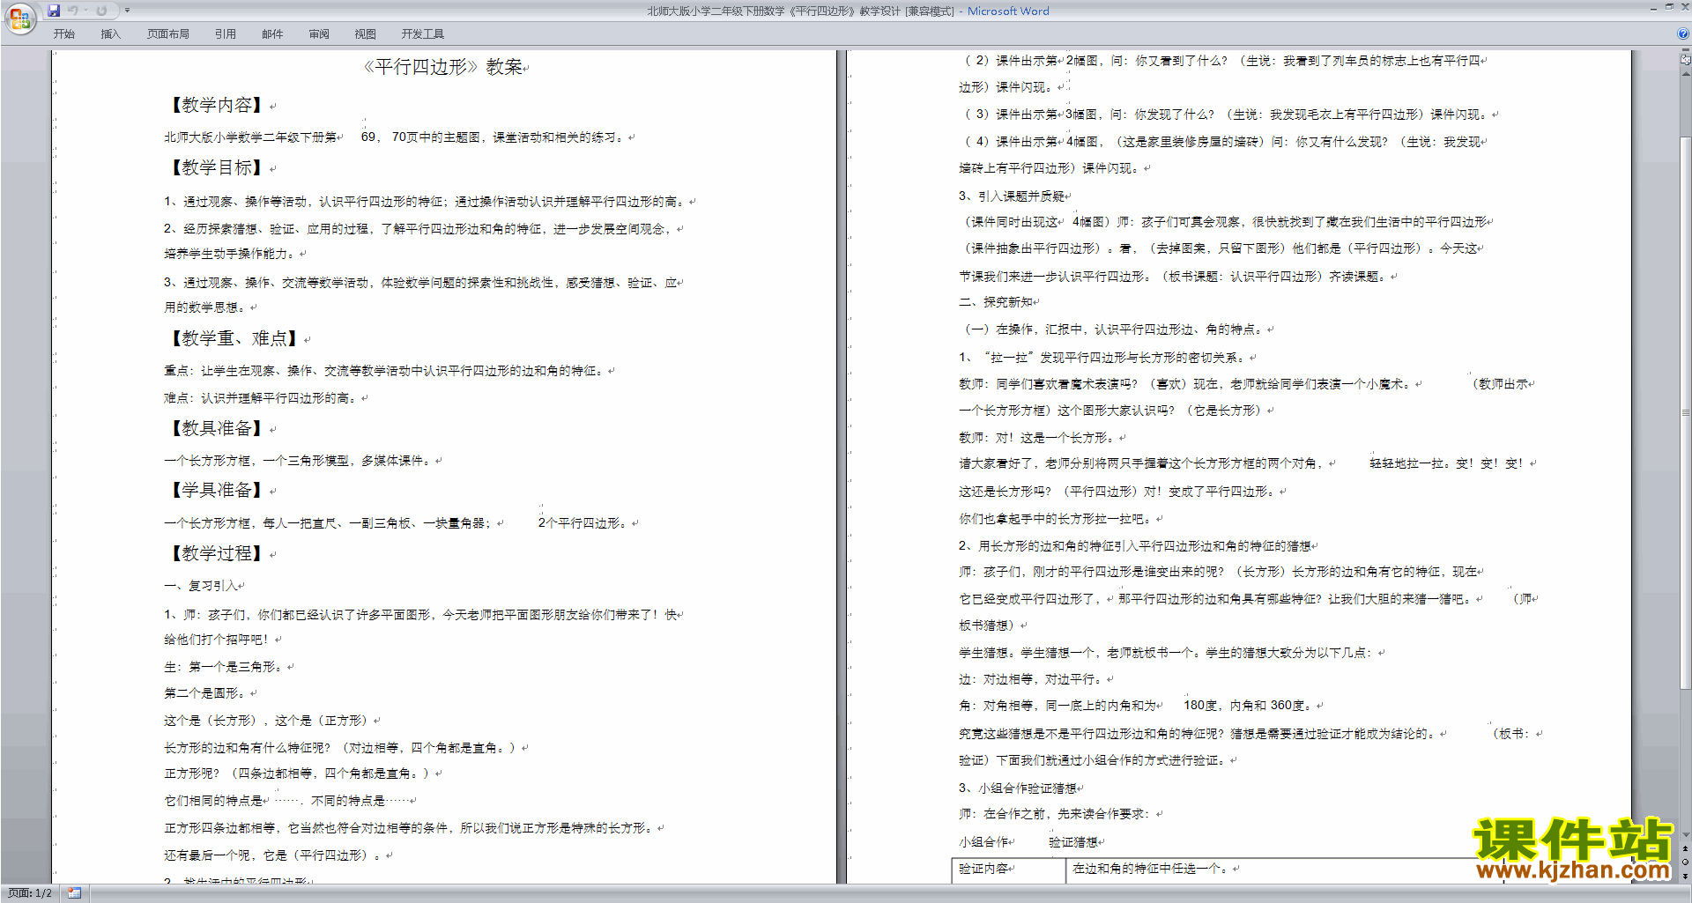Click the Undo icon in Quick Access Toolbar

coord(73,11)
